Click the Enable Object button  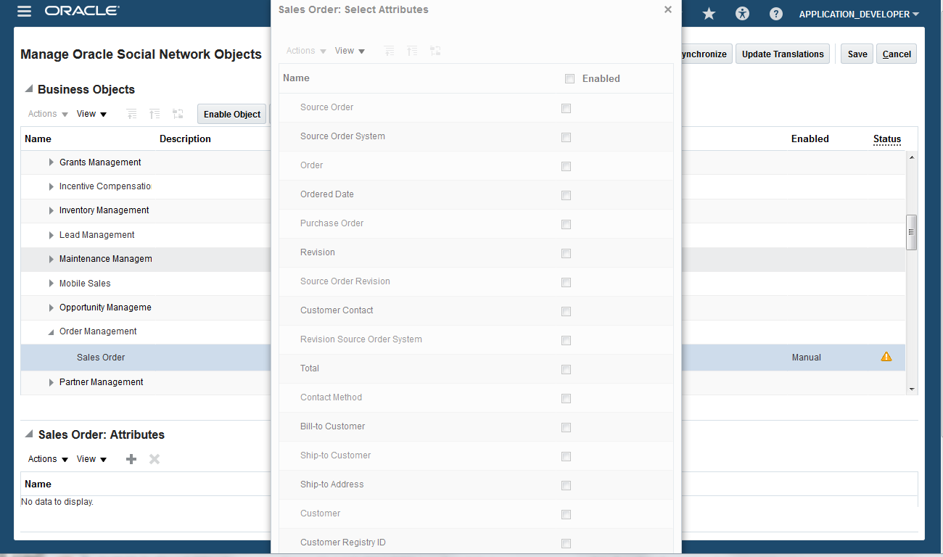[x=232, y=114]
